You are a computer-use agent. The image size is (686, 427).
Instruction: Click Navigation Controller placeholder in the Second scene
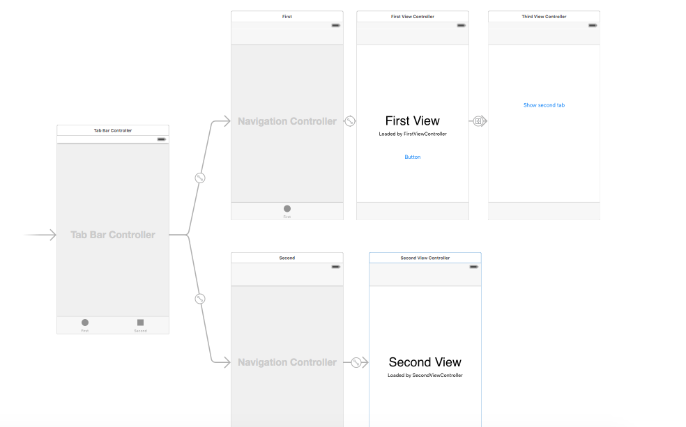pyautogui.click(x=287, y=362)
